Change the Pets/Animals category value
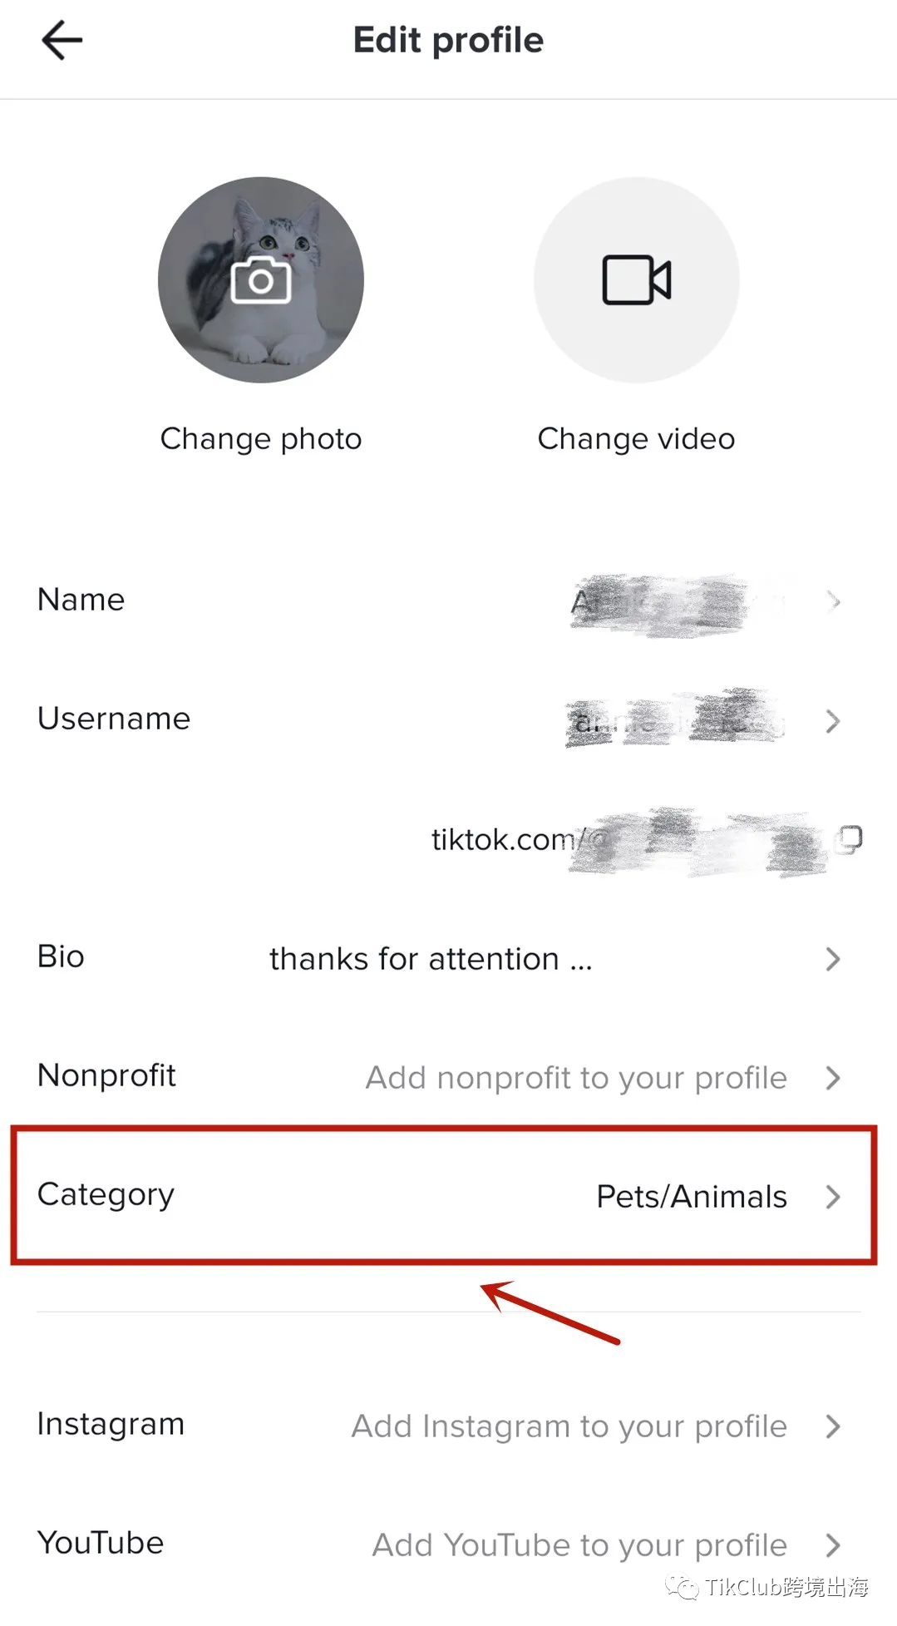The image size is (897, 1626). point(692,1197)
